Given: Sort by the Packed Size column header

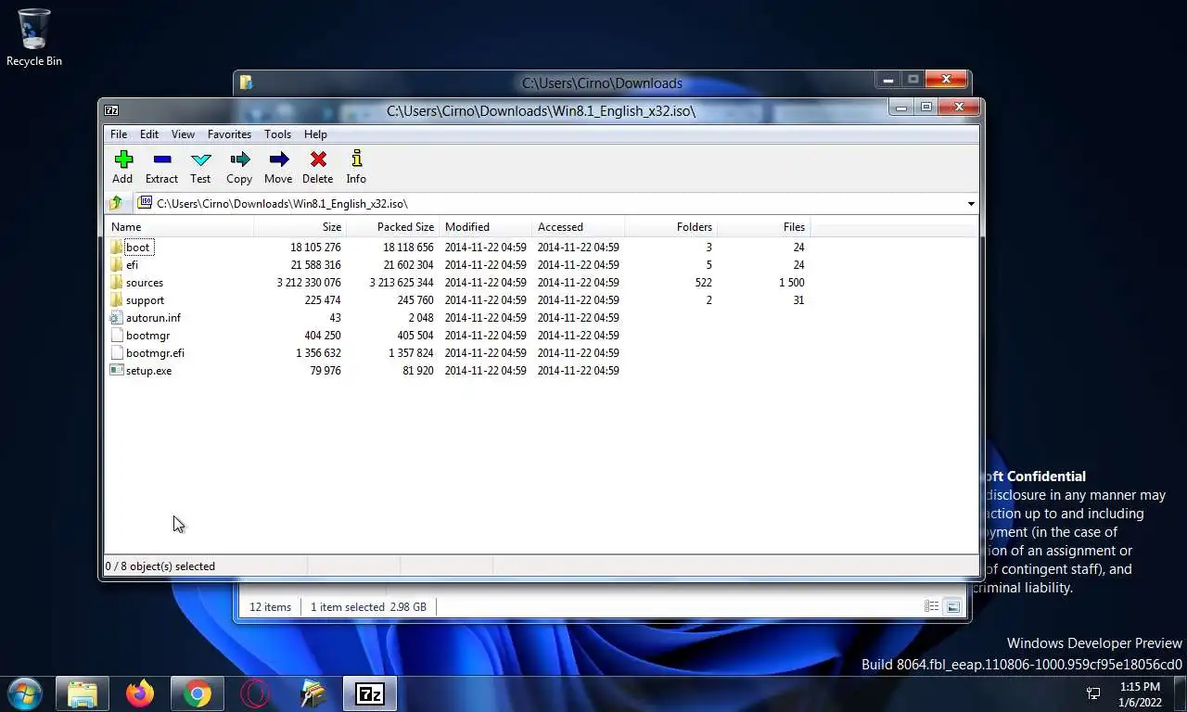Looking at the screenshot, I should tap(393, 226).
